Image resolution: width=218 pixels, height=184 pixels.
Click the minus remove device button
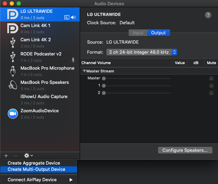coord(16,156)
